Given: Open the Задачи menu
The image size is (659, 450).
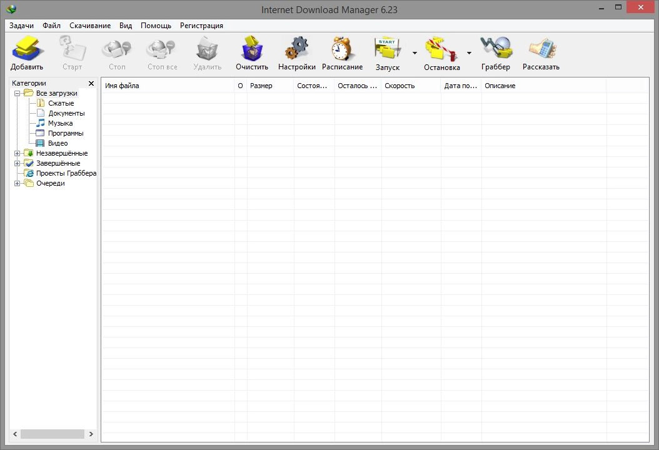Looking at the screenshot, I should pos(21,26).
